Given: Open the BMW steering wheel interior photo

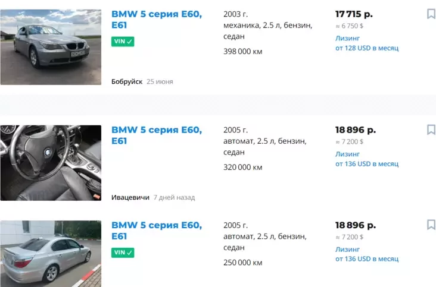Looking at the screenshot, I should [x=51, y=162].
